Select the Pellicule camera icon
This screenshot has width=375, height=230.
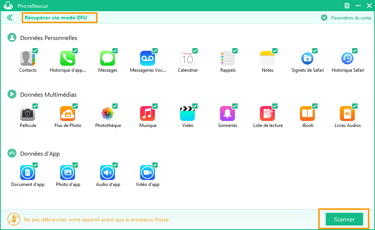[28, 114]
